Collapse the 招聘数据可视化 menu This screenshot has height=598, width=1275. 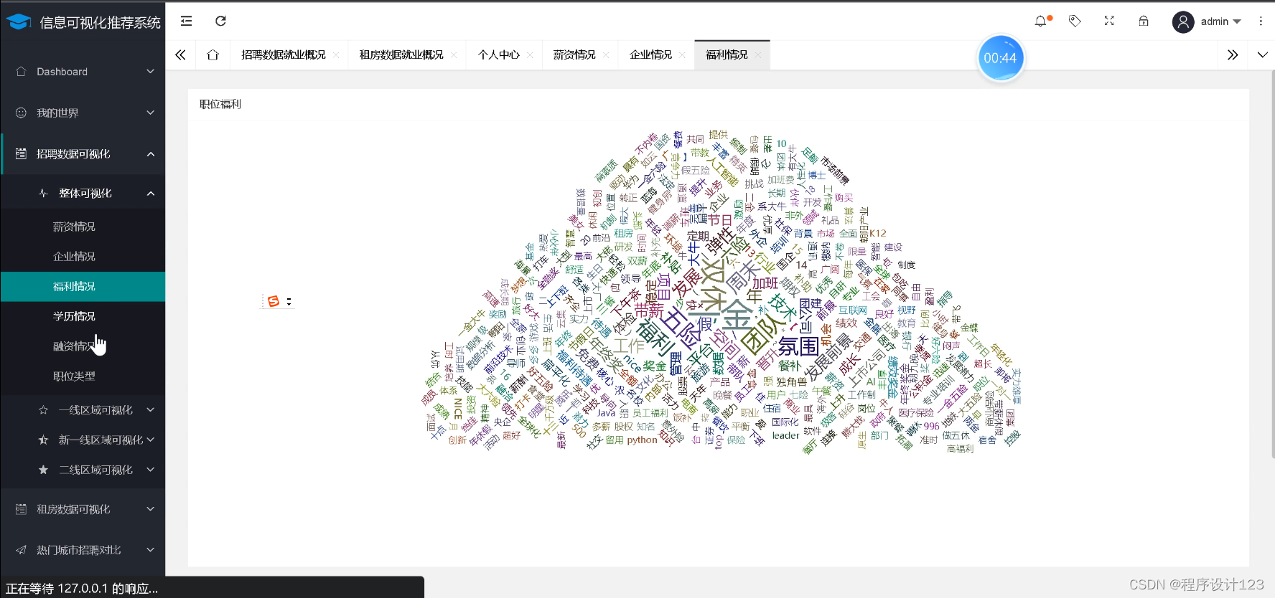coord(151,154)
